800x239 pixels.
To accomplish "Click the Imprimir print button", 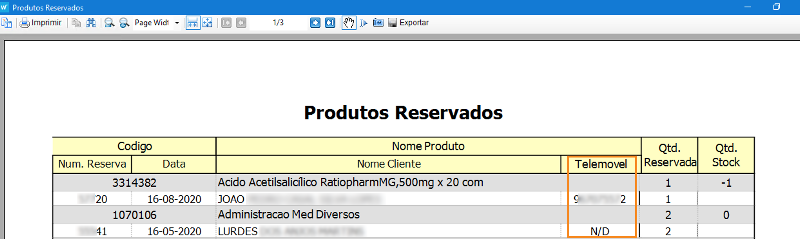I will 41,23.
